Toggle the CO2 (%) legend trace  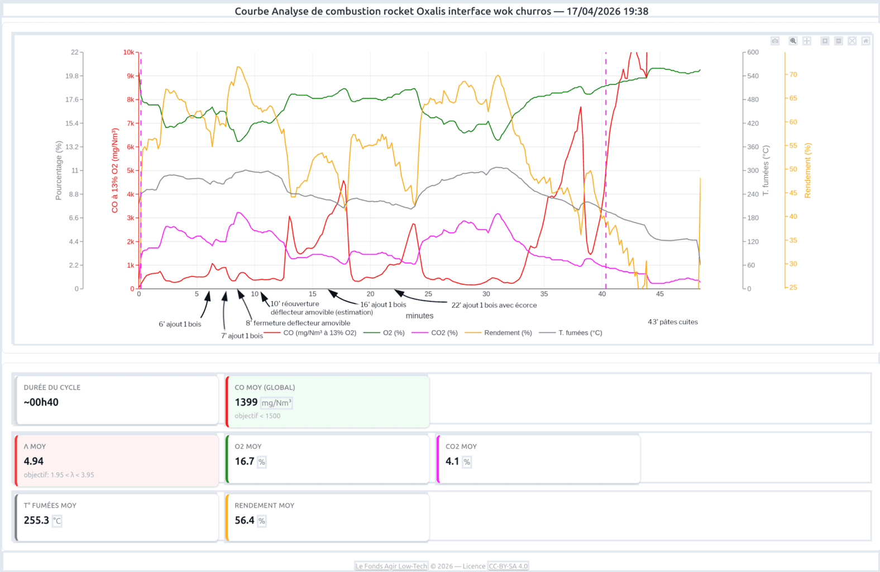[x=435, y=333]
